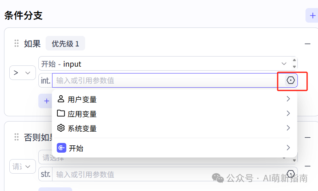This screenshot has height=191, width=318.
Task: Click the folder icon for 应用变量
Action: (x=61, y=113)
